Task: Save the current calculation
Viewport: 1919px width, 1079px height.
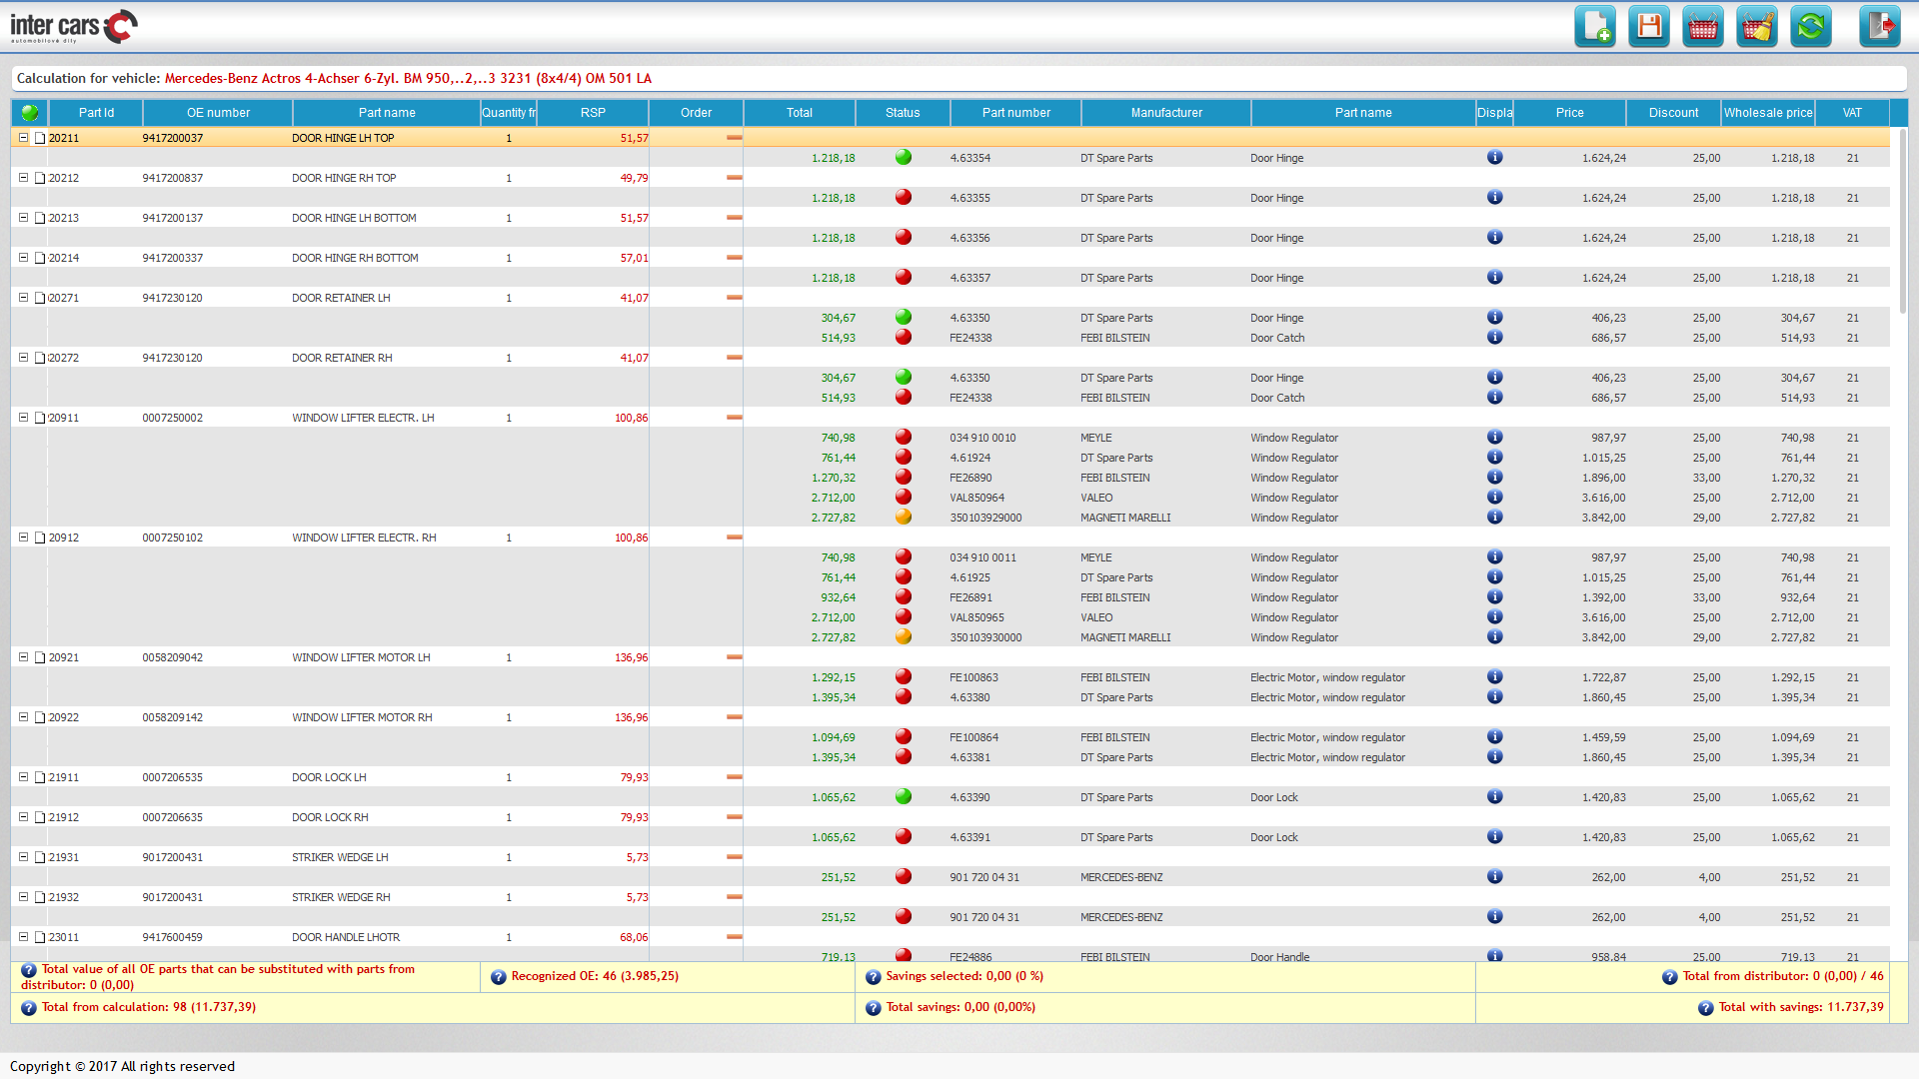Action: click(x=1649, y=26)
